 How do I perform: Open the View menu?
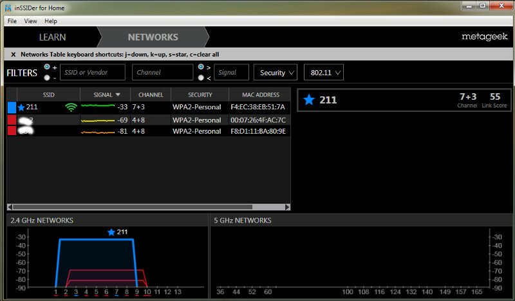click(x=30, y=21)
